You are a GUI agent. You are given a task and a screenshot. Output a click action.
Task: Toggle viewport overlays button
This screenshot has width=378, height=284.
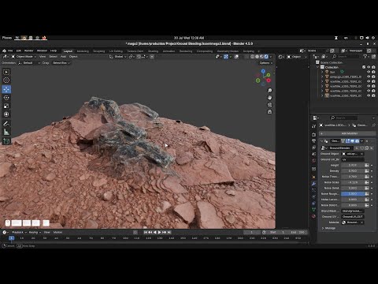click(236, 57)
